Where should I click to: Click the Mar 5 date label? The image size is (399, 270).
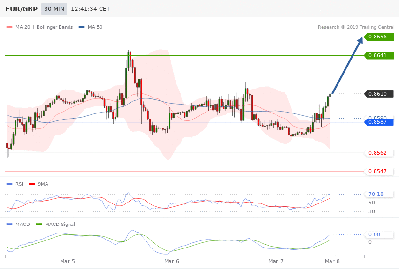(68, 261)
